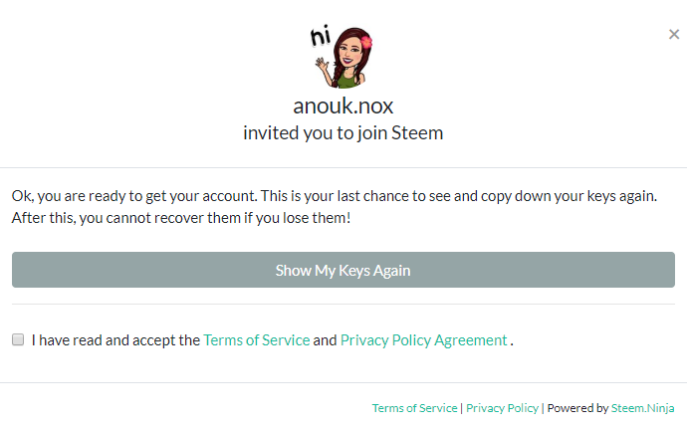This screenshot has width=687, height=430.
Task: Visit the Steem.Ninja link in footer
Action: pos(643,408)
